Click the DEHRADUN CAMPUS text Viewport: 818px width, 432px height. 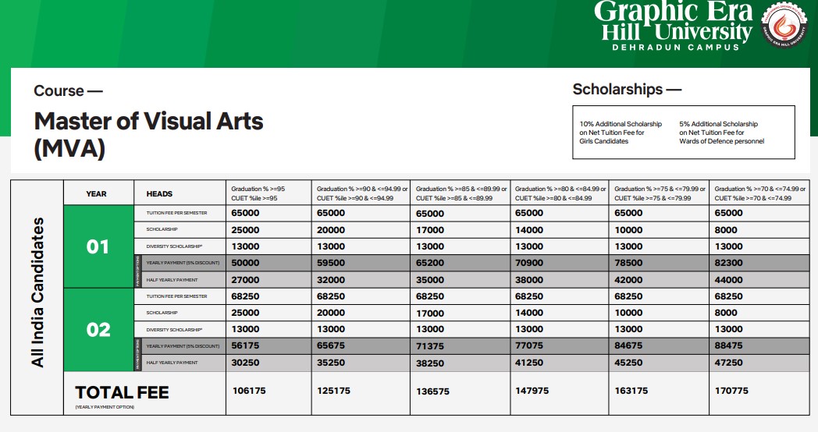[675, 48]
